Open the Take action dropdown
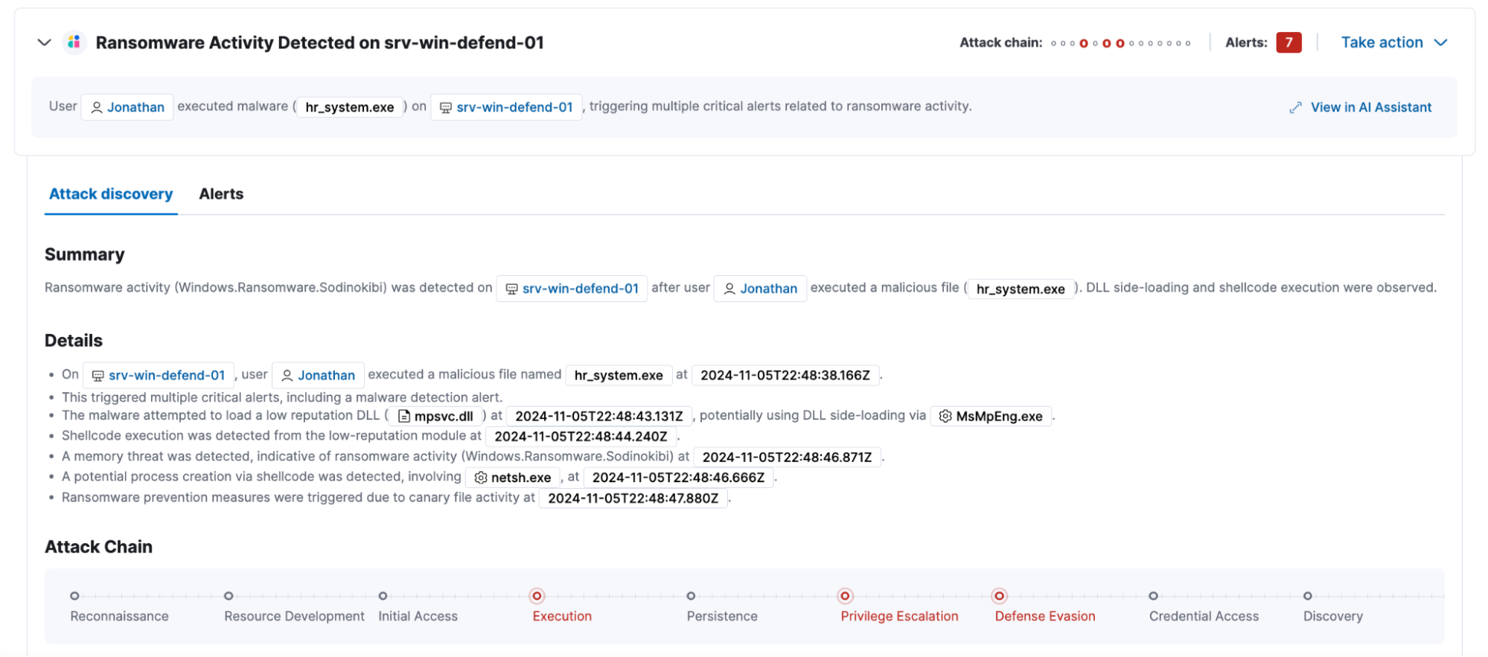This screenshot has width=1488, height=657. [1393, 42]
